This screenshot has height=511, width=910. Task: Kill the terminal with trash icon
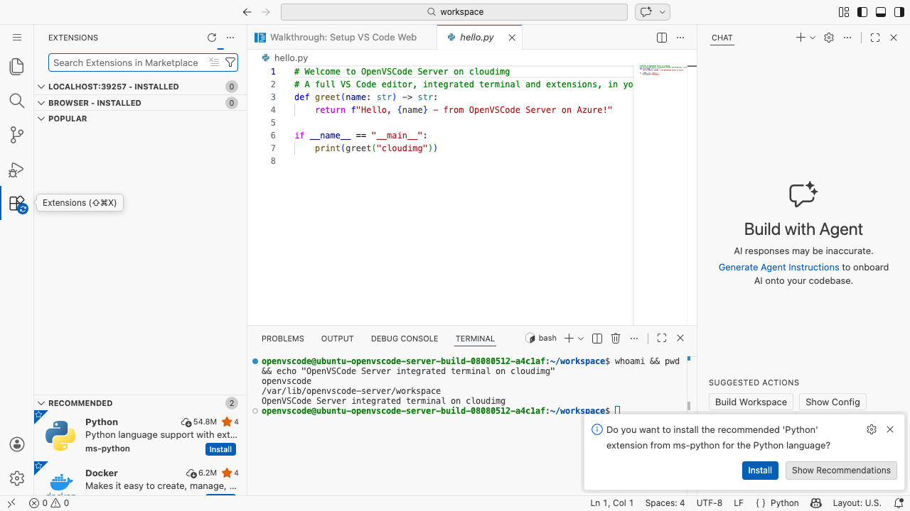616,339
